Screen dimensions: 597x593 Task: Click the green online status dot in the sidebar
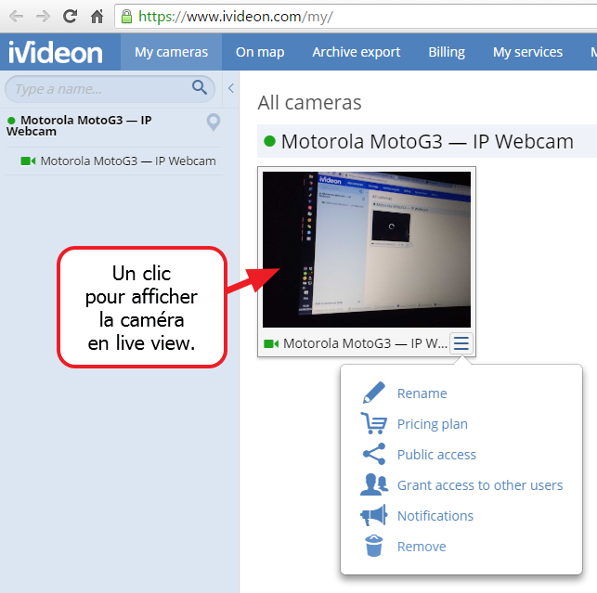tap(11, 121)
